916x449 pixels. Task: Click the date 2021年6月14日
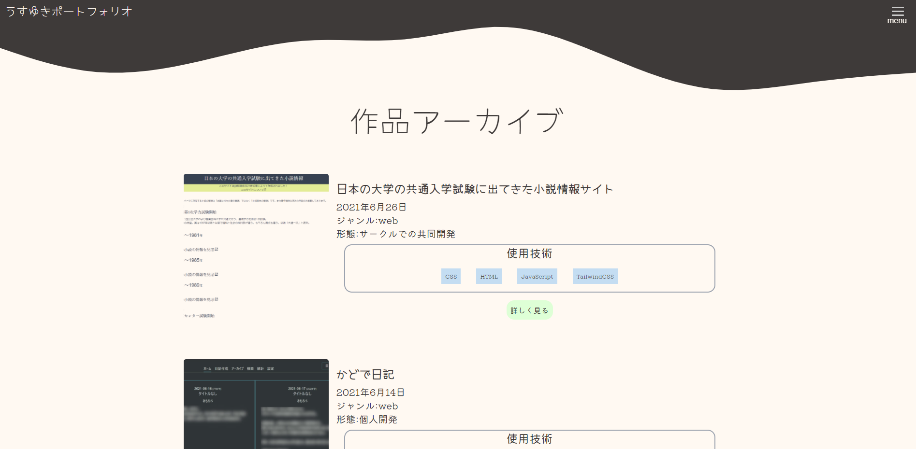pyautogui.click(x=370, y=393)
